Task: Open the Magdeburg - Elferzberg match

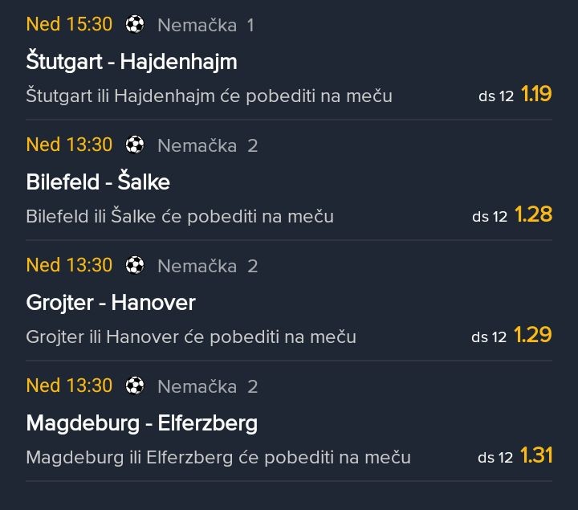Action: pyautogui.click(x=141, y=422)
